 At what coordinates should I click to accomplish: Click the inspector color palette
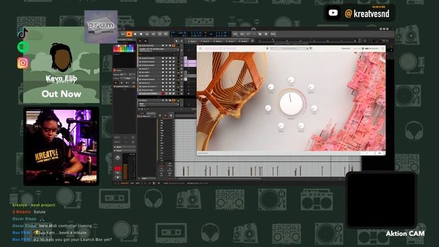click(123, 48)
